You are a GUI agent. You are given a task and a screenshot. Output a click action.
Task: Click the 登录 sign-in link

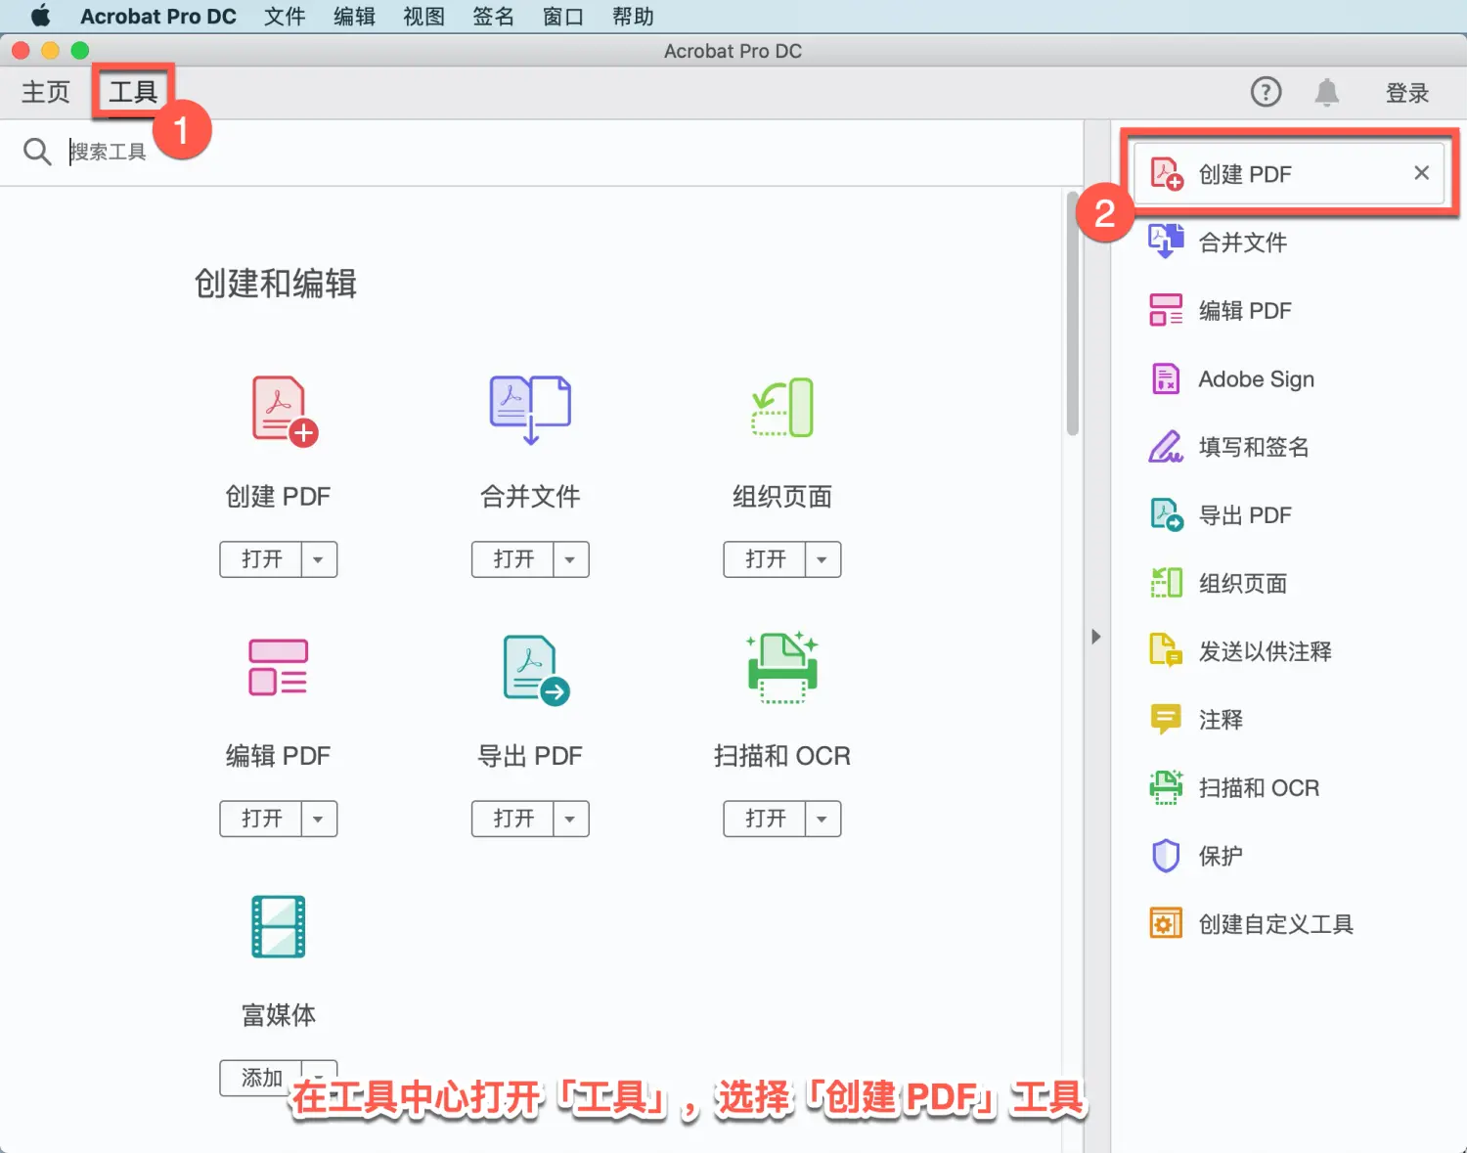(1407, 93)
